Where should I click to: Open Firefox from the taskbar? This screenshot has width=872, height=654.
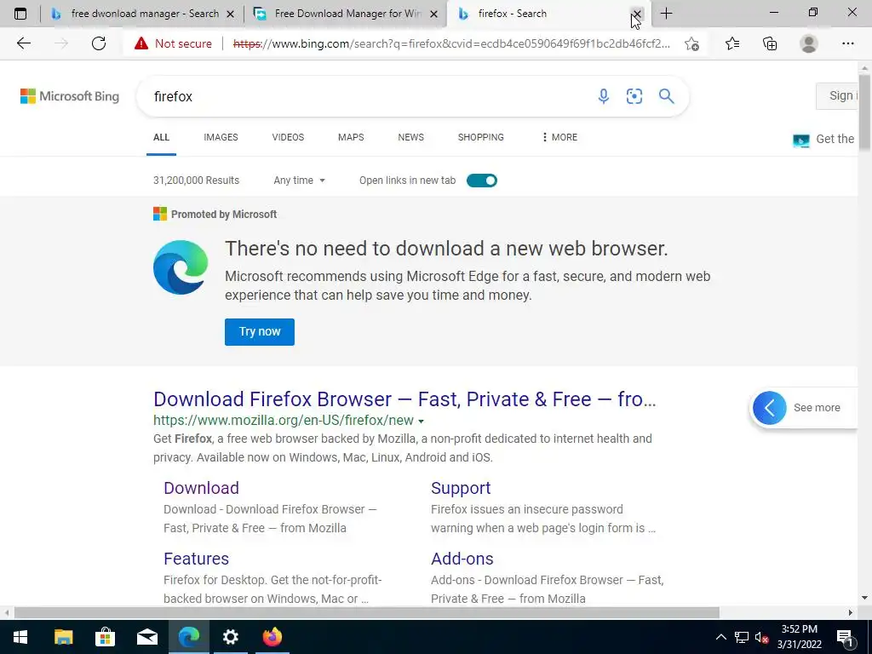coord(272,637)
